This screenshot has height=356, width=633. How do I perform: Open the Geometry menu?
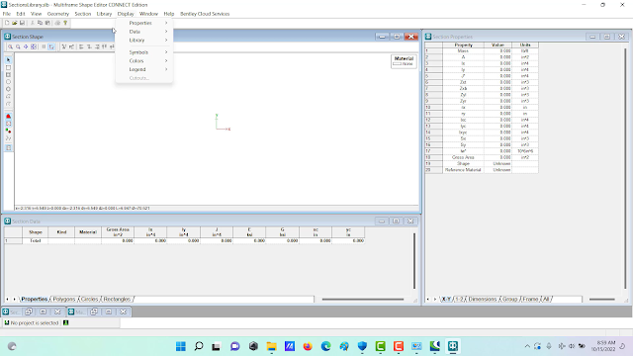(58, 14)
